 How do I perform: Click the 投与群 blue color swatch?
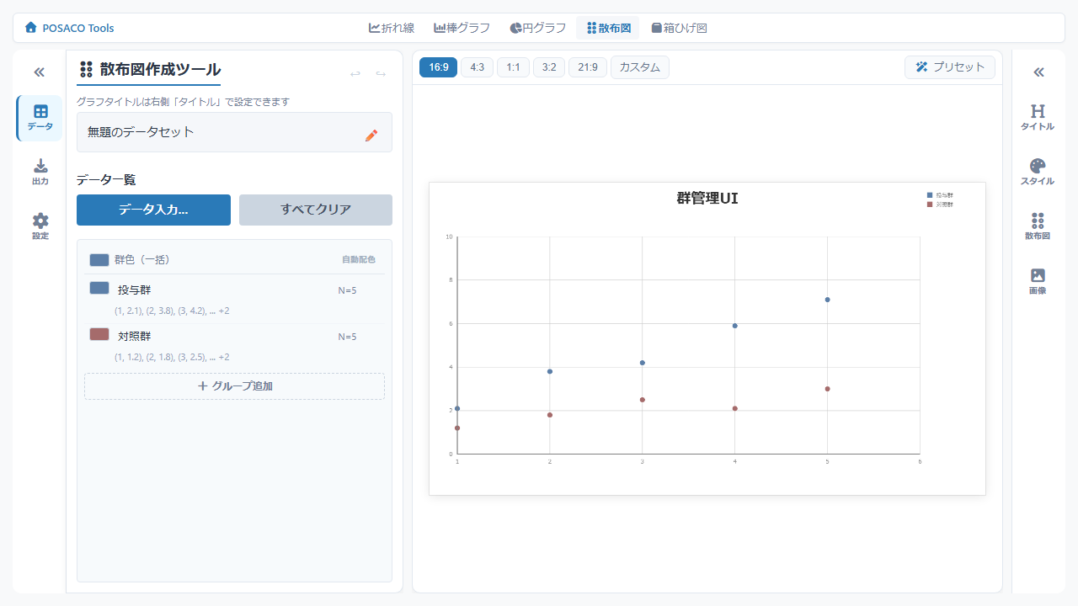pyautogui.click(x=99, y=288)
